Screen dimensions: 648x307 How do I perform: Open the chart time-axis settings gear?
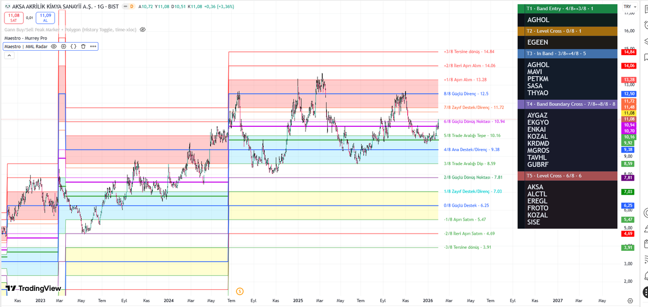coord(630,300)
